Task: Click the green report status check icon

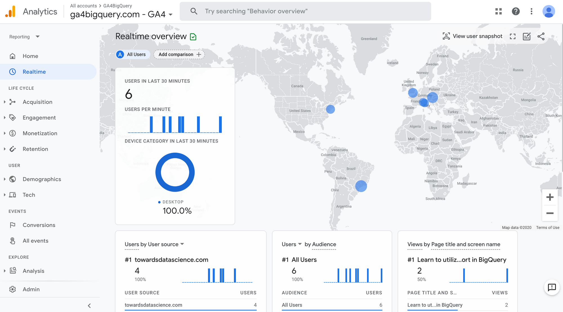Action: point(193,37)
